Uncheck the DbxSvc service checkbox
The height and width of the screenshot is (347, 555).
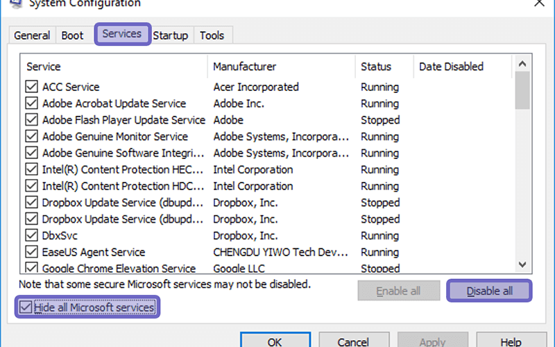point(31,235)
